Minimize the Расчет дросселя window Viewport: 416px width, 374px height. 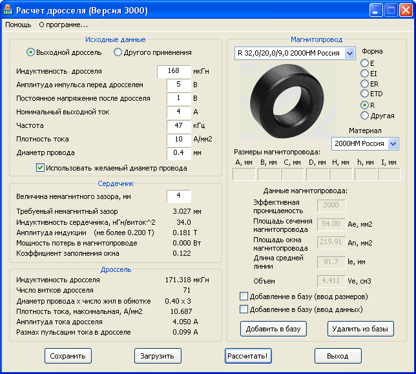pos(376,10)
